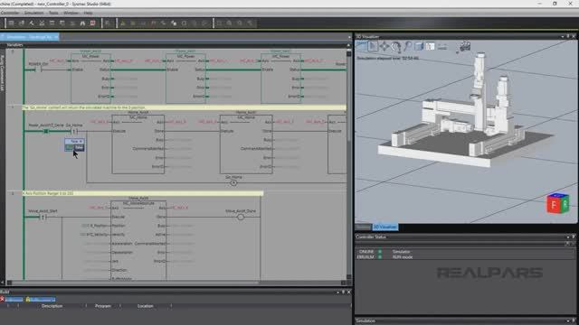The height and width of the screenshot is (325, 579).
Task: Click the yellow warning icon in Build panel
Action: tap(28, 299)
